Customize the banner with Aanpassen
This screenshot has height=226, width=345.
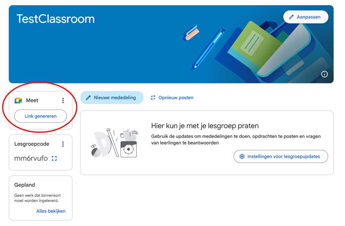click(306, 17)
